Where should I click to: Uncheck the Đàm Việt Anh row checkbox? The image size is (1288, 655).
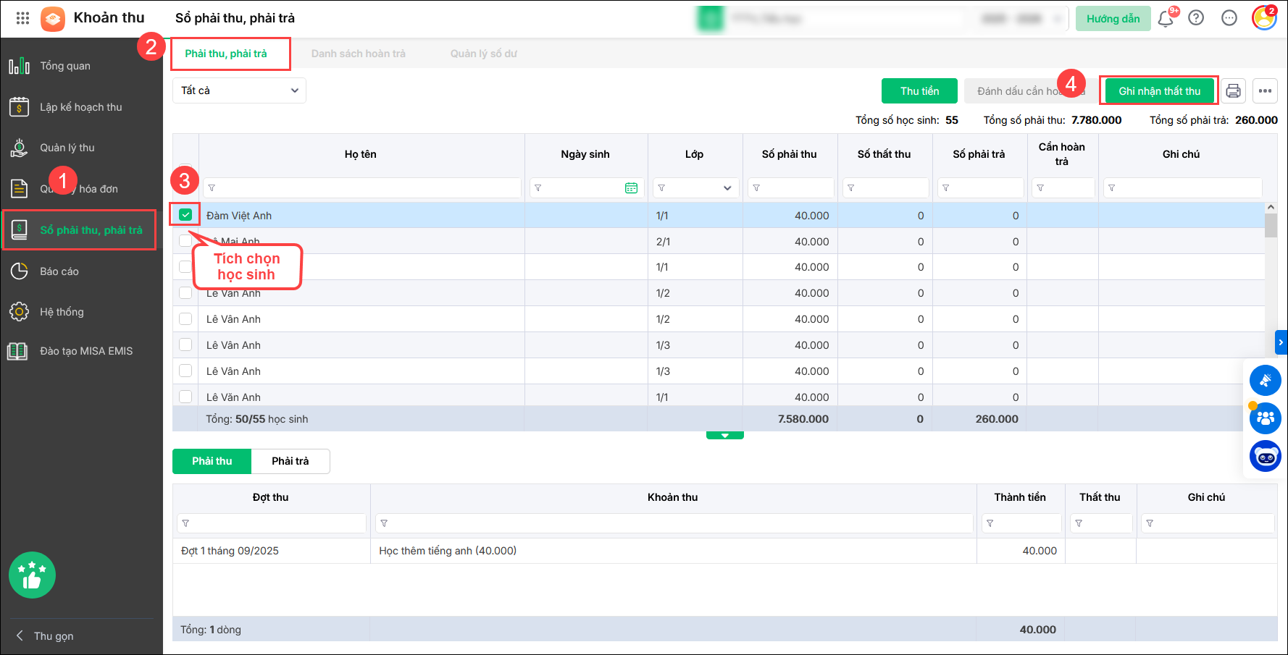coord(185,215)
